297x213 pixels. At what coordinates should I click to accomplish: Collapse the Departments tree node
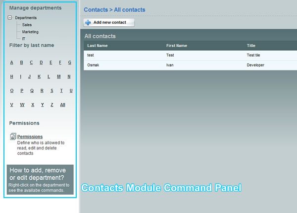tap(10, 18)
